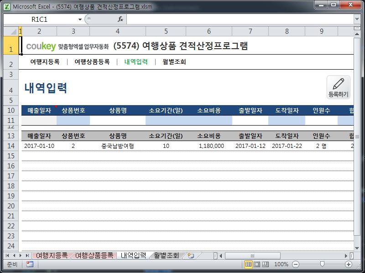Click the vertical scrollbar up arrow
365x273 pixels.
tap(357, 34)
